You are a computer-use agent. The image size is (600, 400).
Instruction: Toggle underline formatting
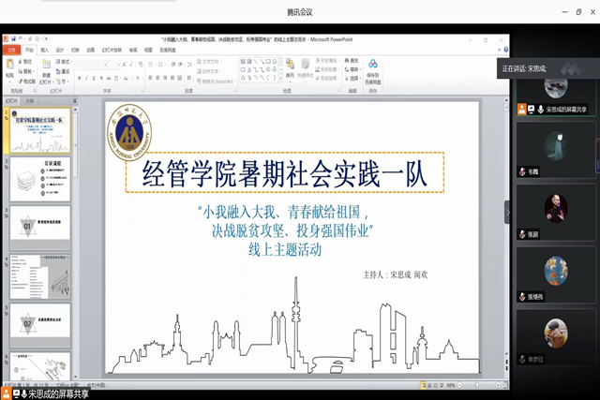pyautogui.click(x=94, y=78)
